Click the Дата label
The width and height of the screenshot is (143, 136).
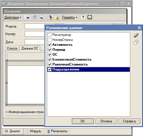coord(10,42)
